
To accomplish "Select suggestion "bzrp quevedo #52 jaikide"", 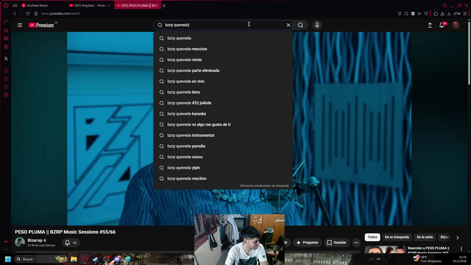I will pyautogui.click(x=223, y=103).
